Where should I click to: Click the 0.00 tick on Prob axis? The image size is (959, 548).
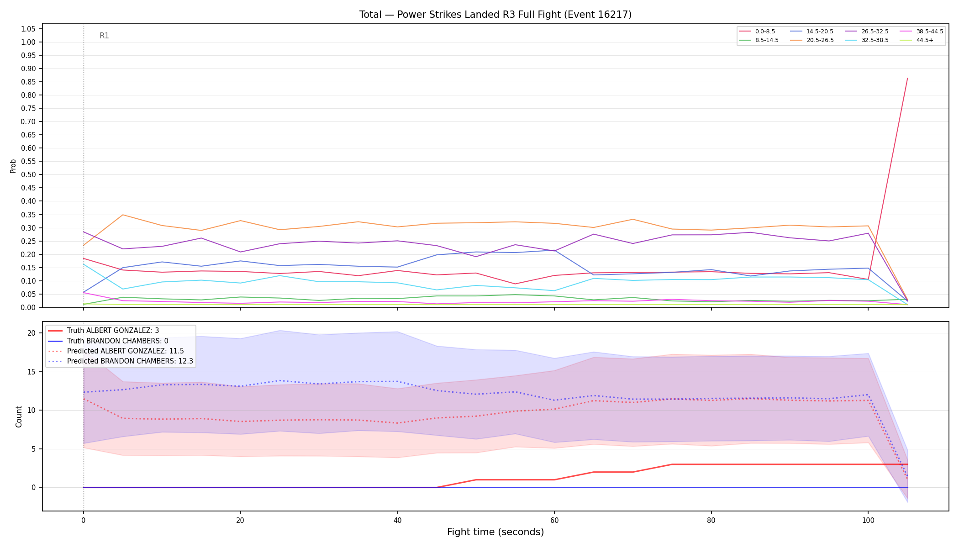(28, 307)
